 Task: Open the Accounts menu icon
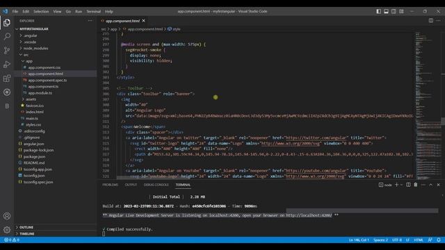point(7,216)
